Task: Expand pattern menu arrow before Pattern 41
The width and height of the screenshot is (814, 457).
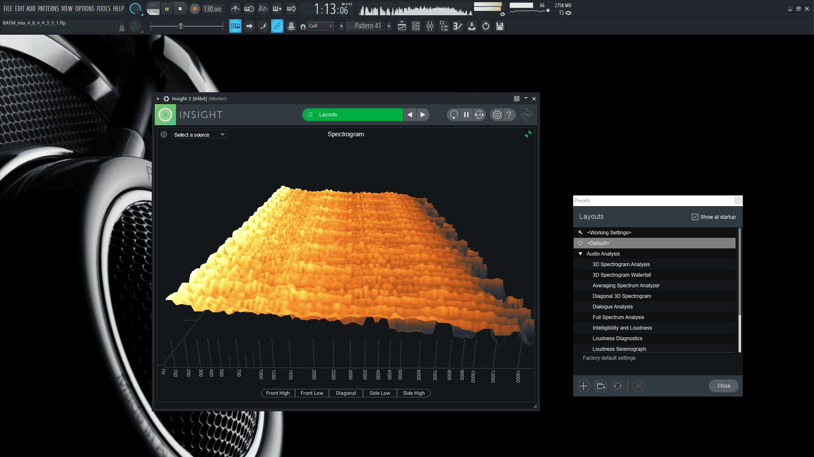Action: [x=341, y=26]
